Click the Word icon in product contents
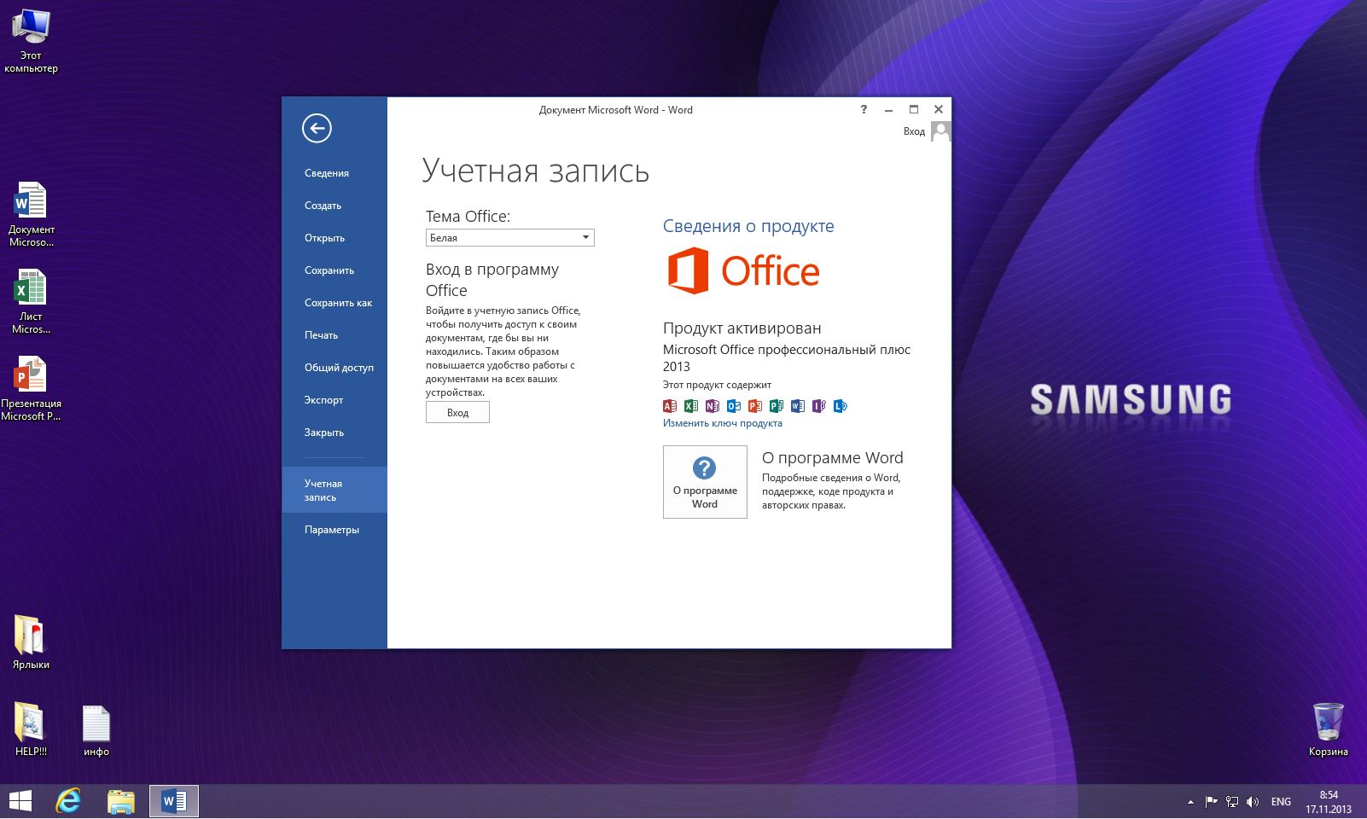1367x819 pixels. pos(798,406)
